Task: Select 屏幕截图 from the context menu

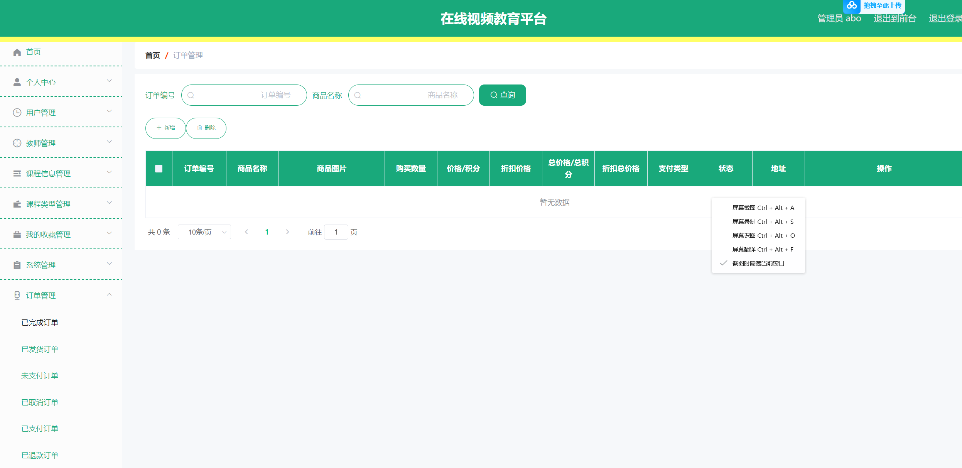Action: [x=762, y=208]
